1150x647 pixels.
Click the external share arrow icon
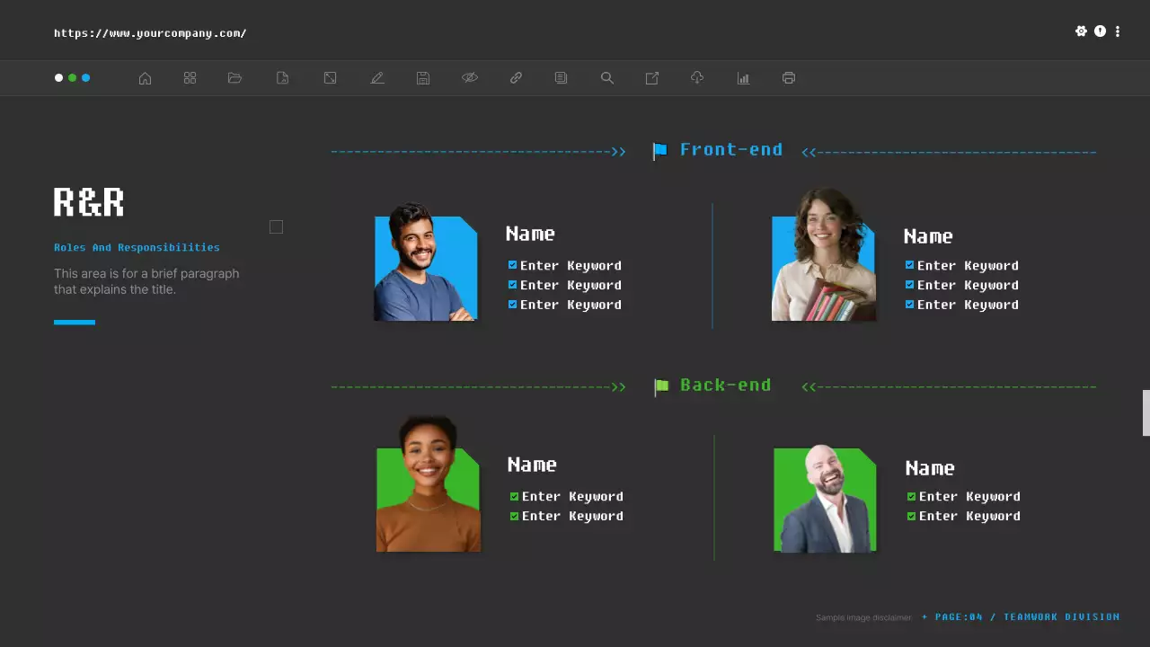point(652,78)
